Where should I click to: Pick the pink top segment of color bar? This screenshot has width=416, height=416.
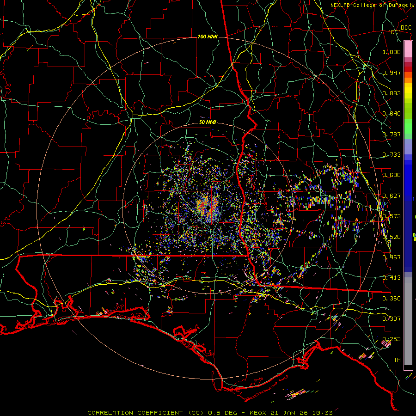click(x=408, y=49)
